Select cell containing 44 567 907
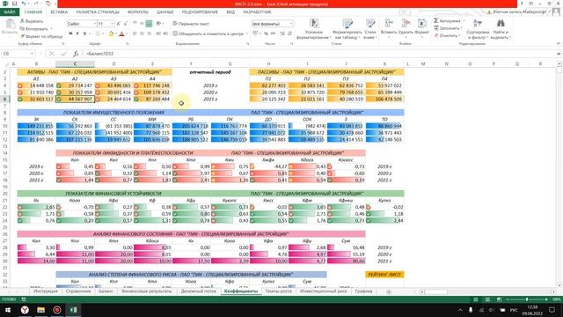The image size is (563, 317). click(x=75, y=99)
